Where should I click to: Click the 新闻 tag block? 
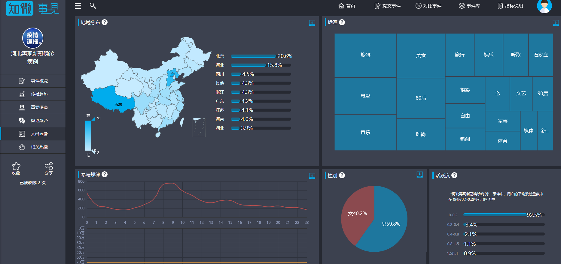point(465,139)
